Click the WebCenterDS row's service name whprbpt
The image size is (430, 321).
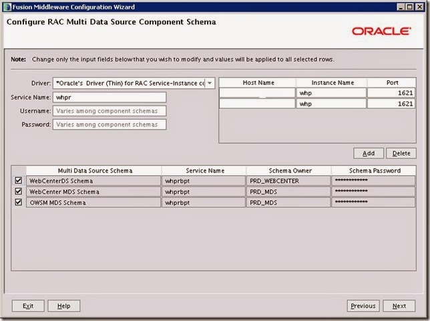tap(204, 181)
